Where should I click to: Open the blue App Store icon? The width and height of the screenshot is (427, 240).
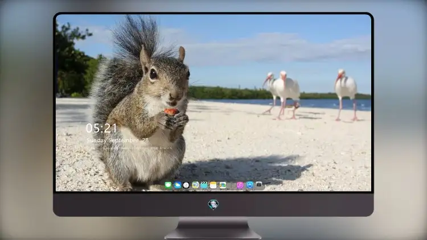click(250, 185)
